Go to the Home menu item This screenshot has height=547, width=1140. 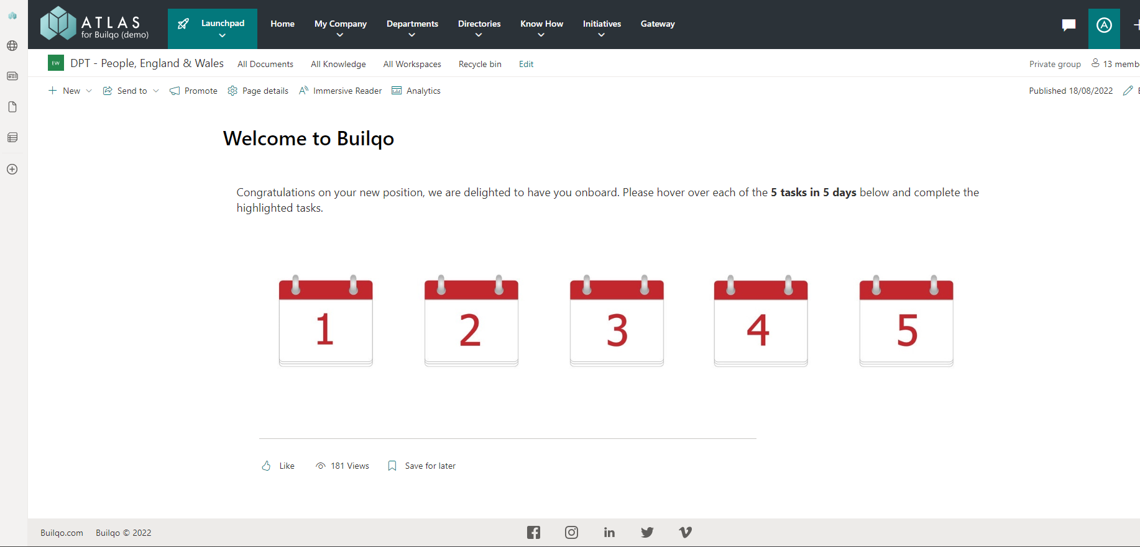click(282, 24)
